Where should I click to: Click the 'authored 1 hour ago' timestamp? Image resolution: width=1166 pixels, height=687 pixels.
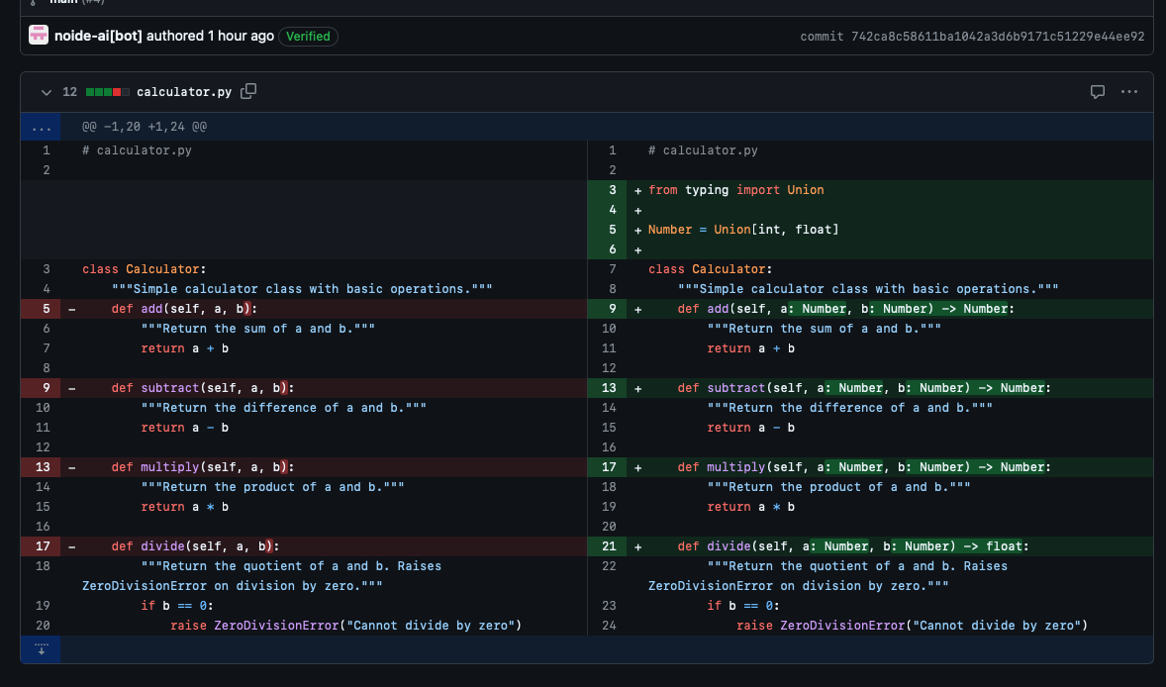(x=210, y=36)
